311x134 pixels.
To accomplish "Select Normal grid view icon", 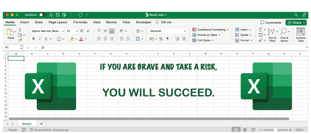I will [x=236, y=130].
